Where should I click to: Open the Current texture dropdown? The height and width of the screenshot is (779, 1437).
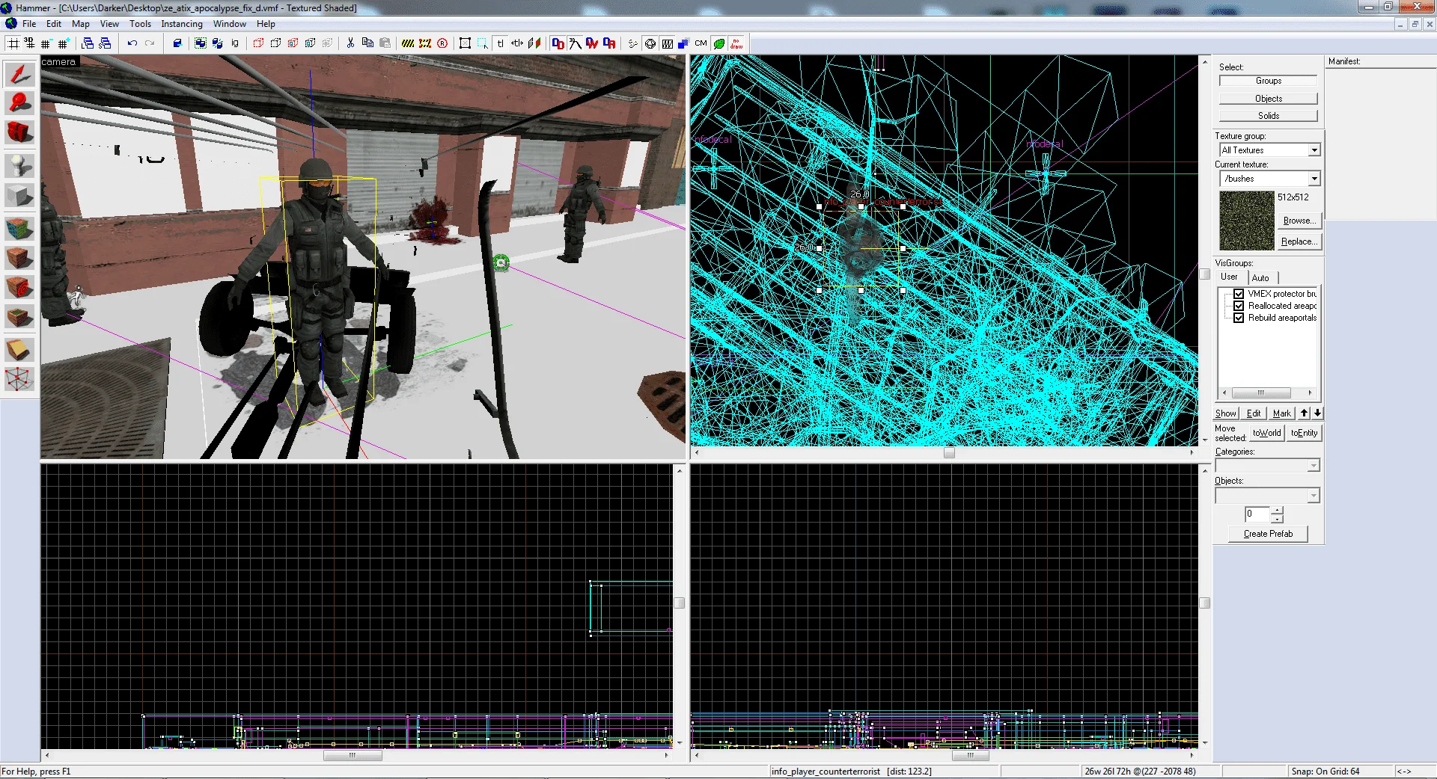[x=1314, y=179]
